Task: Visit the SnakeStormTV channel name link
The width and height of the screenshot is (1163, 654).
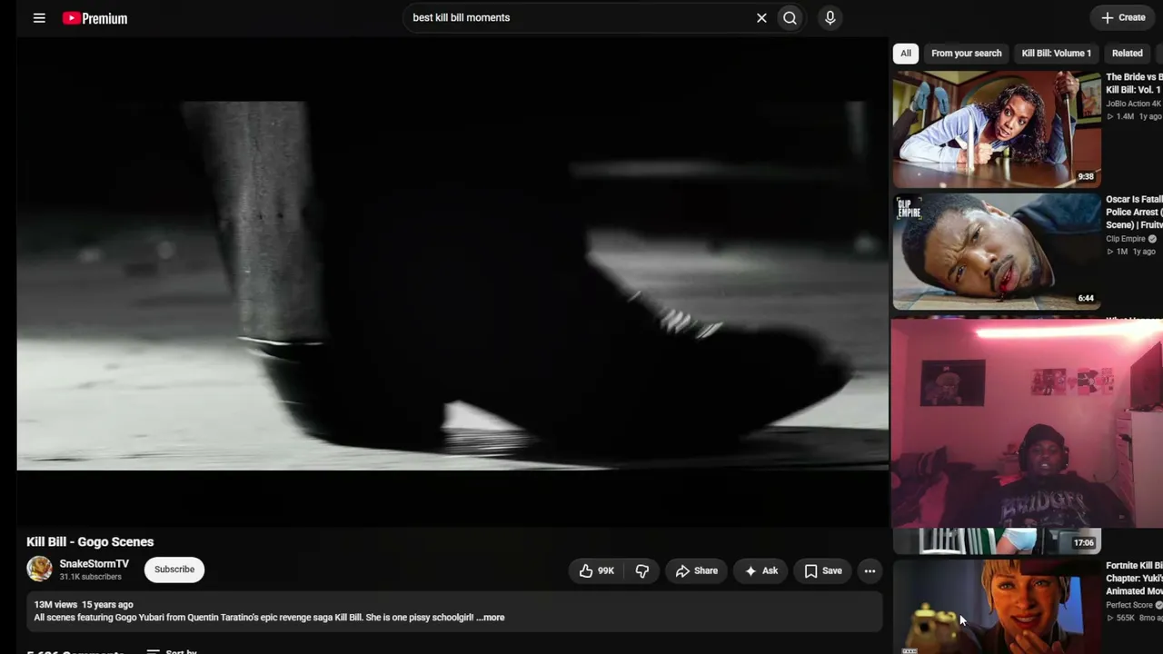Action: [x=94, y=564]
